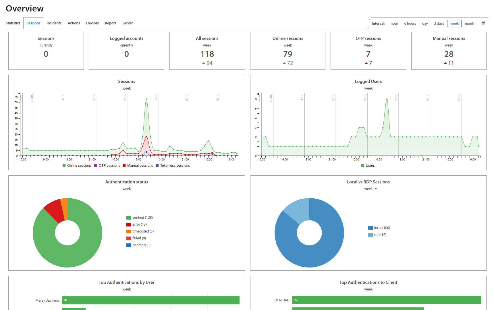Toggle Users legend in Logged Users chart
This screenshot has width=494, height=310.
pyautogui.click(x=368, y=166)
